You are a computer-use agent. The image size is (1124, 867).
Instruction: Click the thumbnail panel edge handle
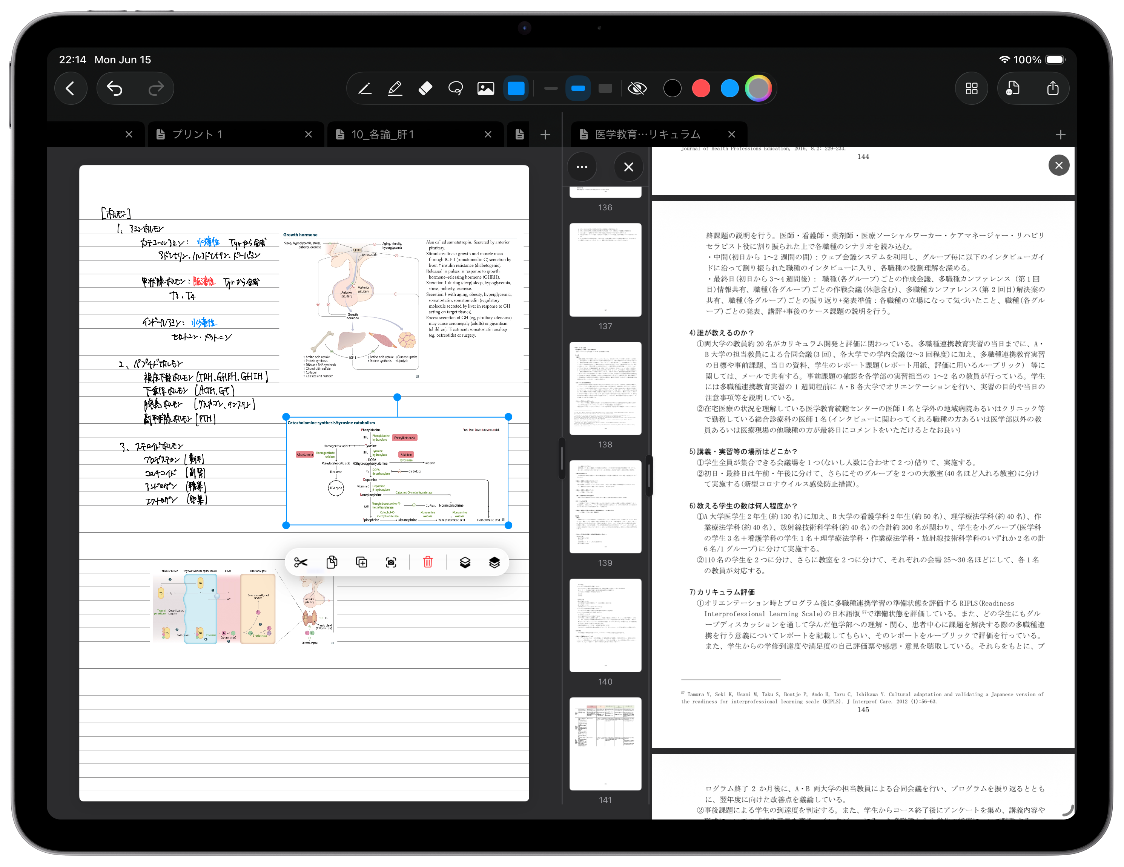[649, 476]
